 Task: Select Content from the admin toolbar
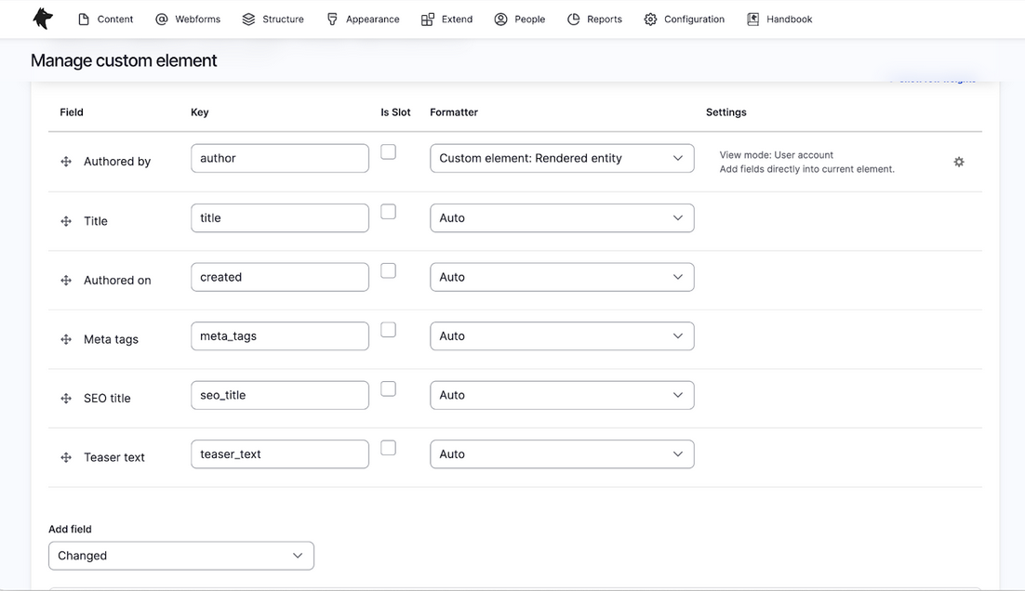coord(105,18)
